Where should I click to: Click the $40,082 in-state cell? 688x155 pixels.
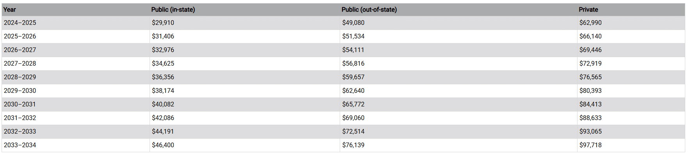click(245, 104)
